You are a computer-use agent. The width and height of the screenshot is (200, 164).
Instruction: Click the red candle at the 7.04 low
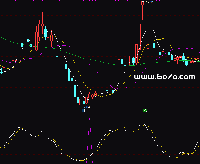tap(81, 102)
